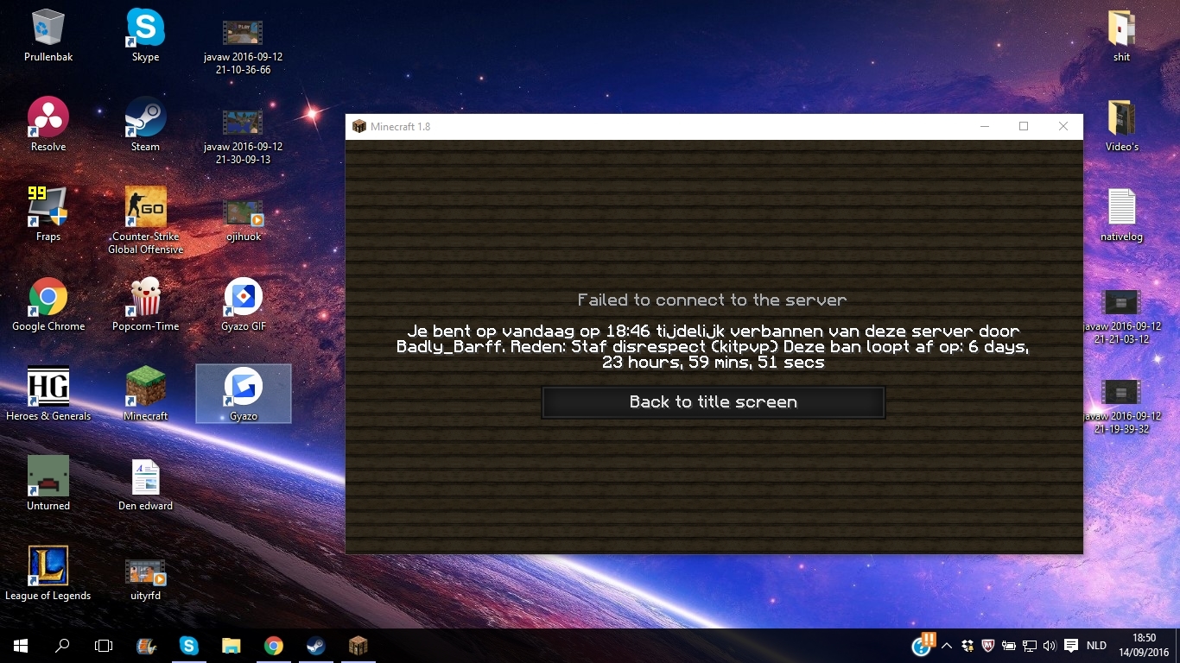The width and height of the screenshot is (1180, 663).
Task: Open the network tray icon
Action: (1030, 646)
